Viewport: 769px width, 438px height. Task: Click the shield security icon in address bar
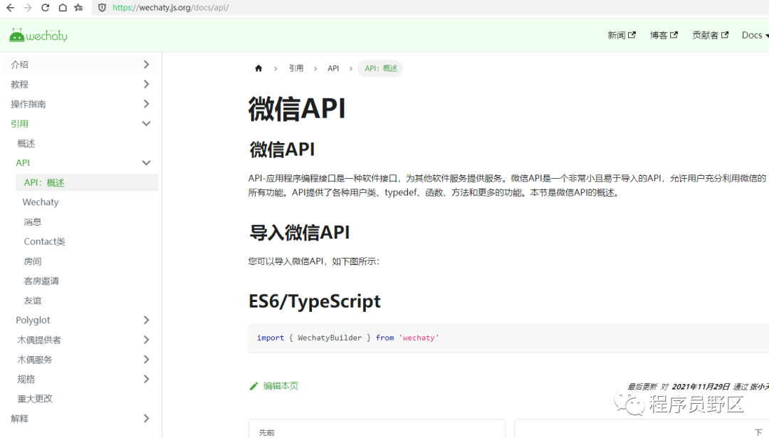click(102, 8)
